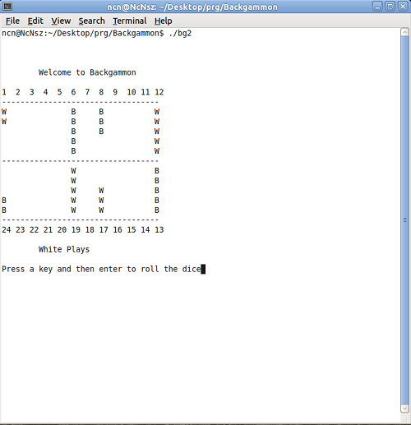The image size is (411, 425).
Task: Minimize the terminal window
Action: [x=377, y=7]
